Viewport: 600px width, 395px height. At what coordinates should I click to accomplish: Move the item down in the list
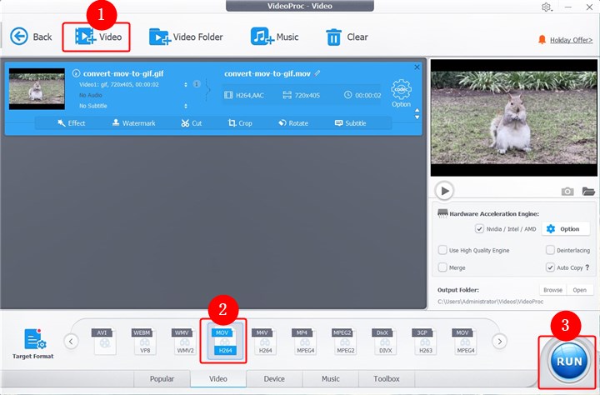point(417,117)
